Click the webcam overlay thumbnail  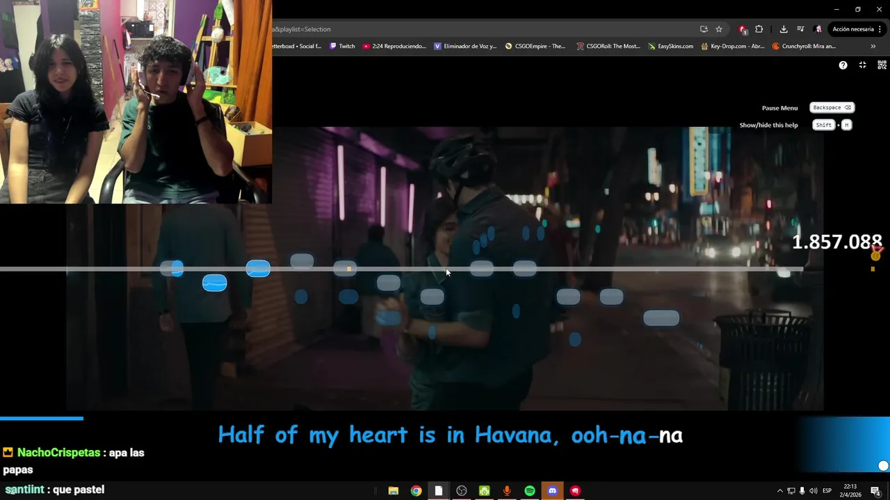coord(136,101)
